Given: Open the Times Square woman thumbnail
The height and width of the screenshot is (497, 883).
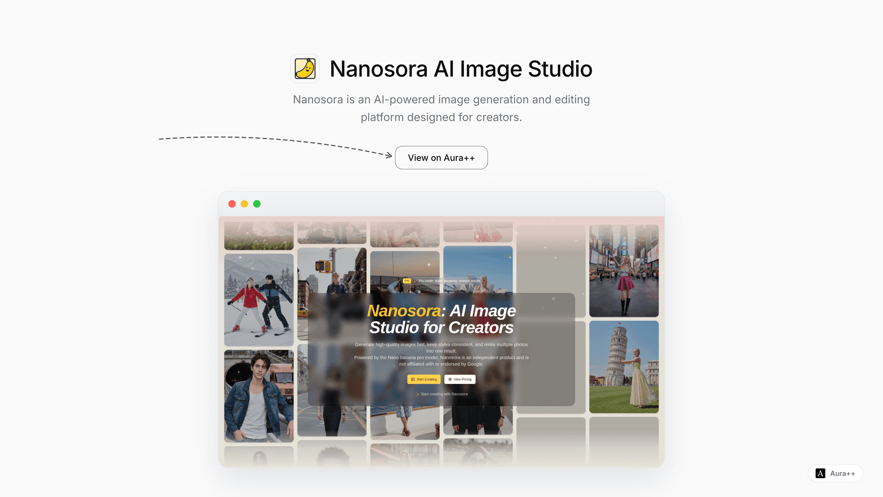Looking at the screenshot, I should click(624, 271).
